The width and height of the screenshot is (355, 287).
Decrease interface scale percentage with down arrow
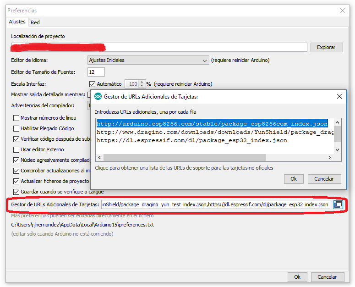click(142, 86)
